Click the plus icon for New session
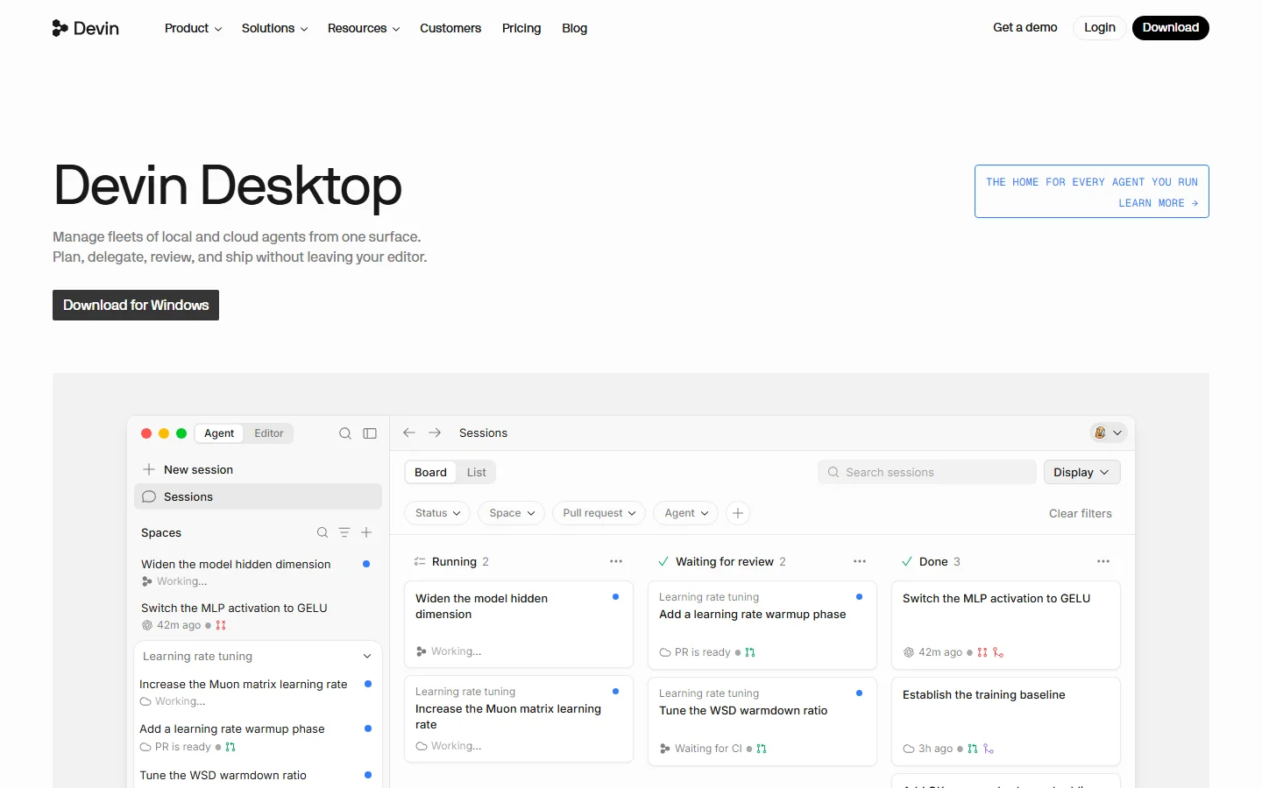The height and width of the screenshot is (788, 1262). [149, 469]
